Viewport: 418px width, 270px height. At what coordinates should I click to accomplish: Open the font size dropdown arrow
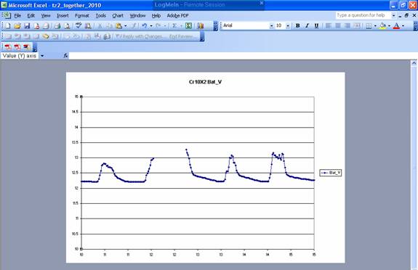pyautogui.click(x=288, y=25)
